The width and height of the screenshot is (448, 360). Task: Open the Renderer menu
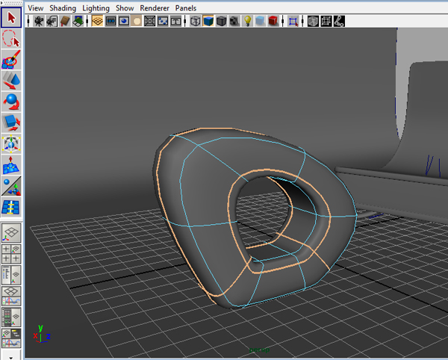155,7
